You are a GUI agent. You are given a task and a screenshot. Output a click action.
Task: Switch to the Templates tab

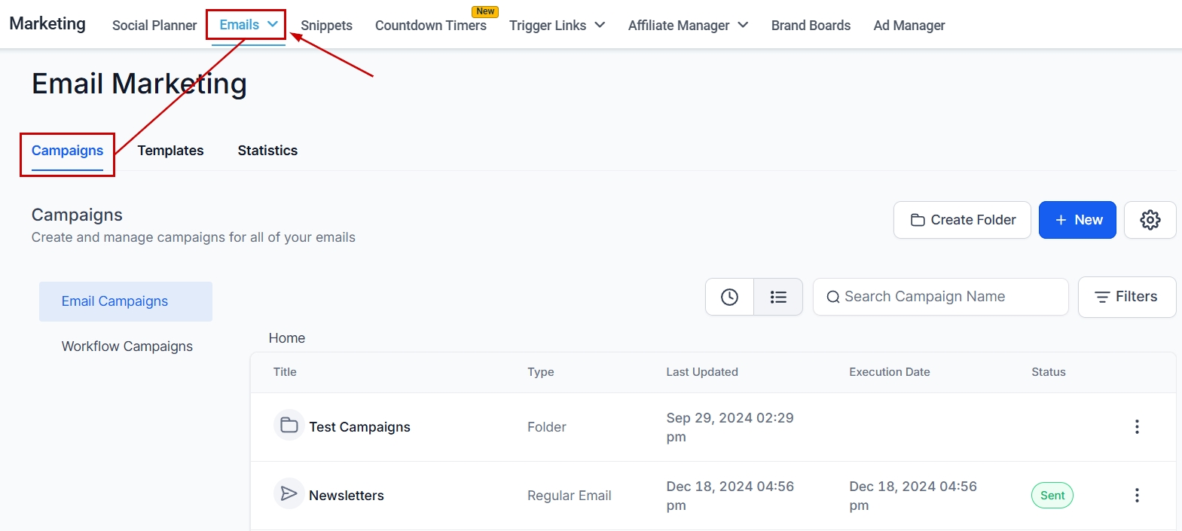(x=170, y=151)
